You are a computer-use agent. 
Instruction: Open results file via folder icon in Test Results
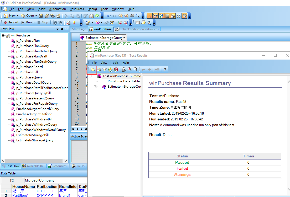[x=93, y=70]
